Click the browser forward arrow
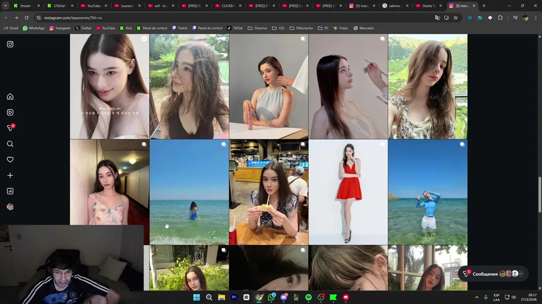Viewport: 542px width, 304px height. pos(16,18)
